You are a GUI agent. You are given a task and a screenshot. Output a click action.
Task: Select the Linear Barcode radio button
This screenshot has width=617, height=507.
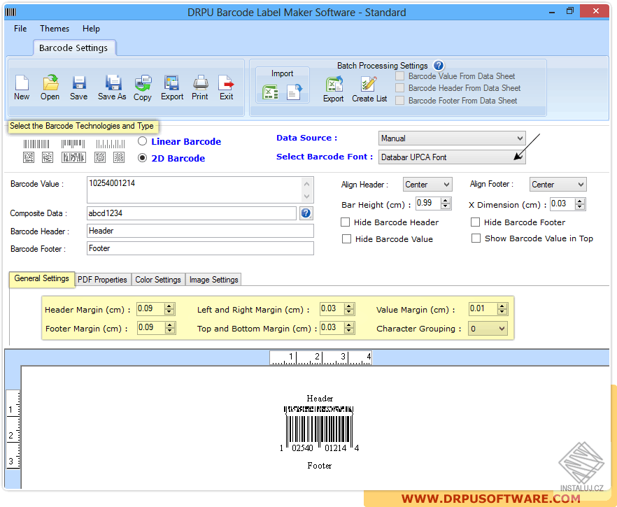[141, 141]
